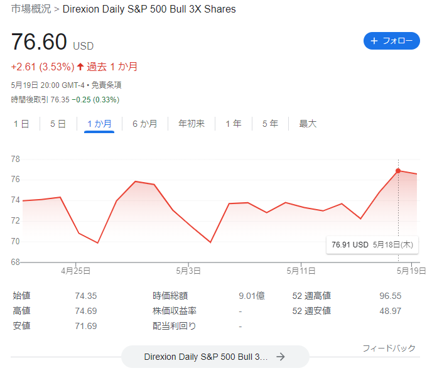Click the 76.60 price value
Viewport: 432px width, 373px height.
tap(39, 42)
